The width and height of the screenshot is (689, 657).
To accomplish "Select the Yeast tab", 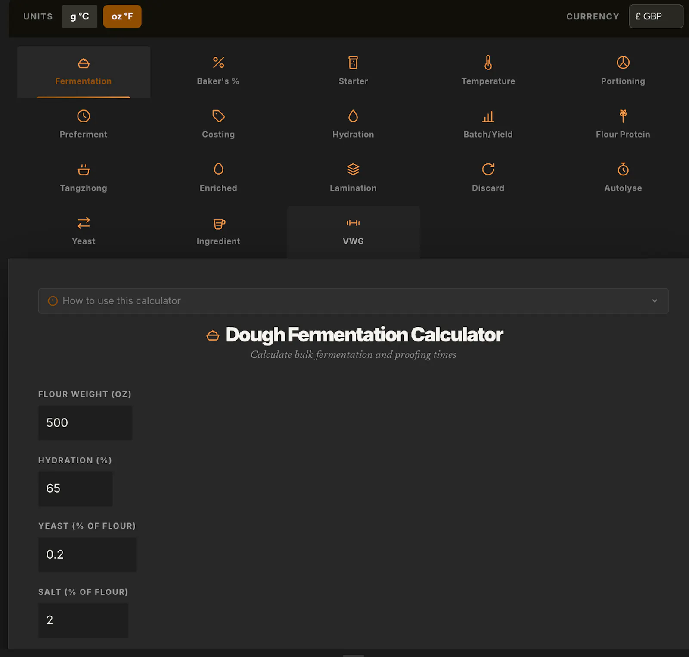I will click(x=84, y=232).
